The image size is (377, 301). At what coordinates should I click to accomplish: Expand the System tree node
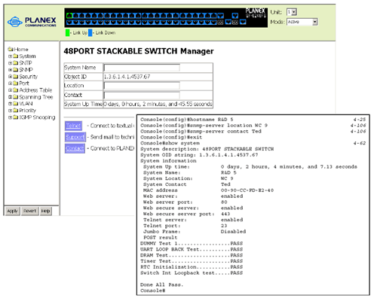(x=10, y=56)
